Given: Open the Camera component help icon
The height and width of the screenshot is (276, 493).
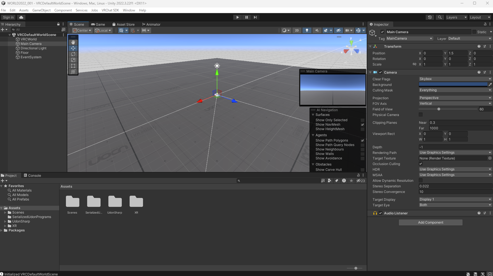Looking at the screenshot, I should coord(479,72).
